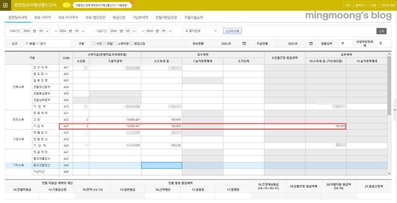Click the 마감 button in header

pos(348,5)
